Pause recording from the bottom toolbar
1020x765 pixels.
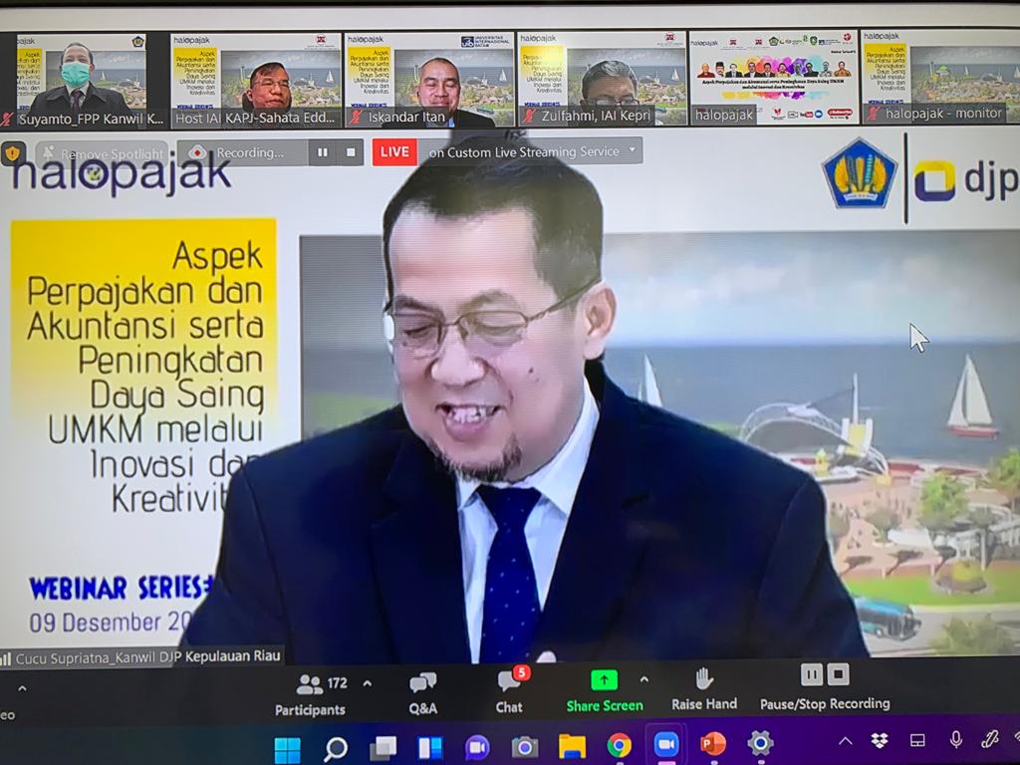tap(812, 675)
